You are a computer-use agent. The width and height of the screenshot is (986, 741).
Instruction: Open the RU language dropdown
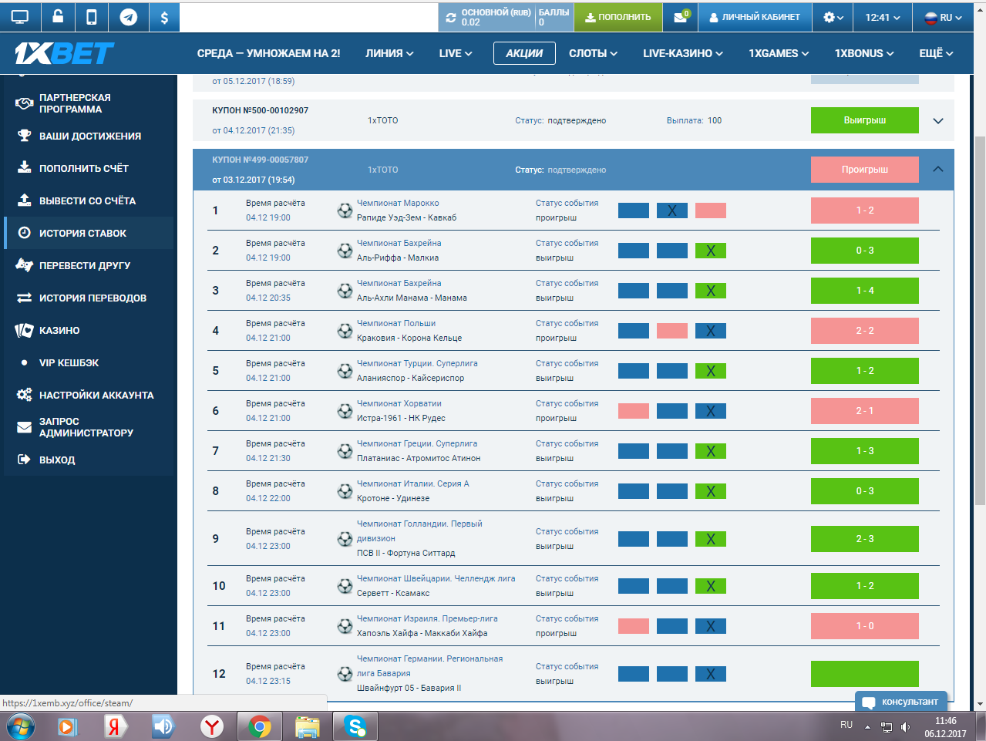[x=943, y=17]
